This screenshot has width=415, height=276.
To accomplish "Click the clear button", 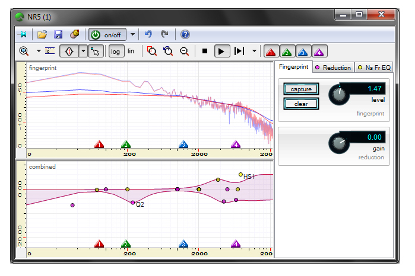I will click(301, 104).
